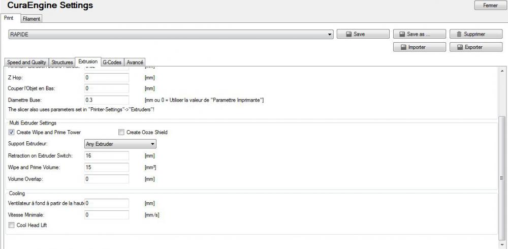
Task: Switch to the Filament tab
Action: pos(31,19)
